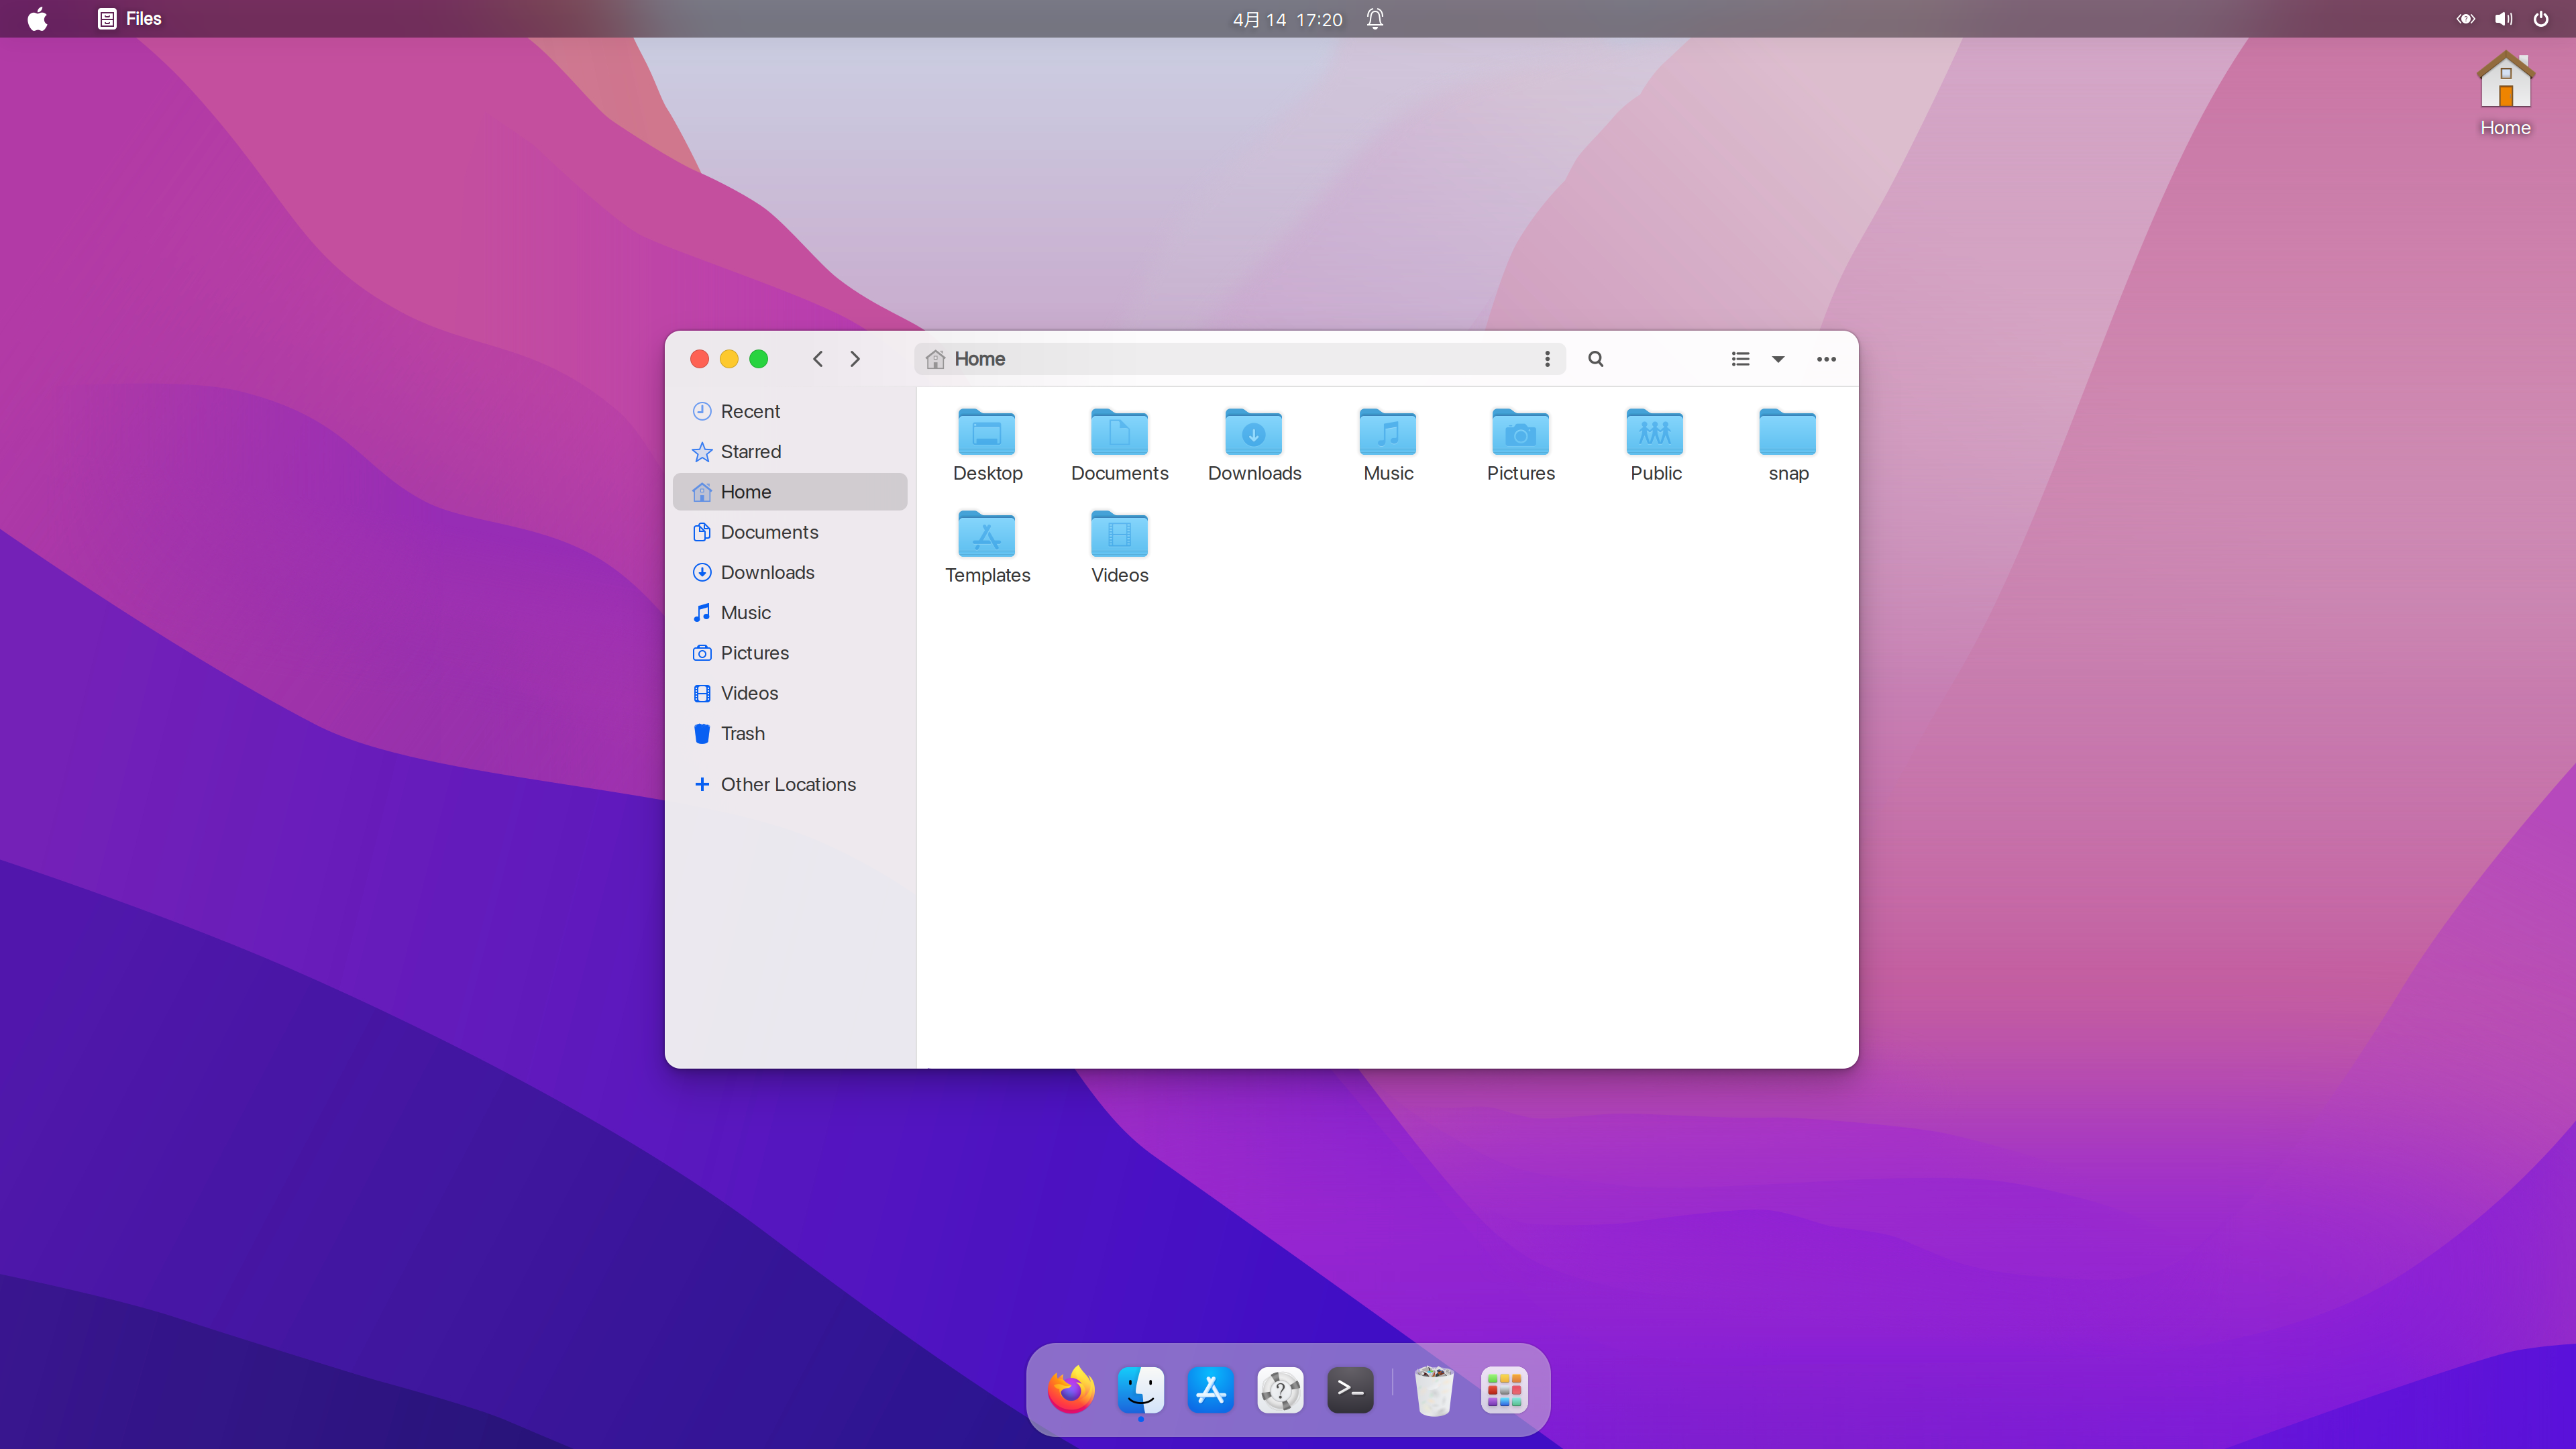Click Other Locations in sidebar
The image size is (2576, 1449).
[787, 784]
